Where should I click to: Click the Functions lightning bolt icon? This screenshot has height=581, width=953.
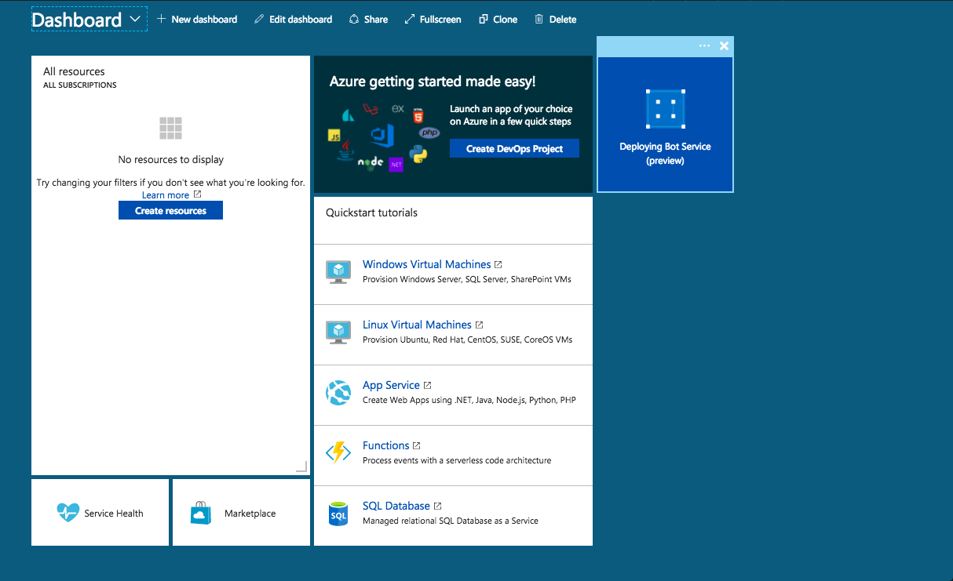click(338, 452)
